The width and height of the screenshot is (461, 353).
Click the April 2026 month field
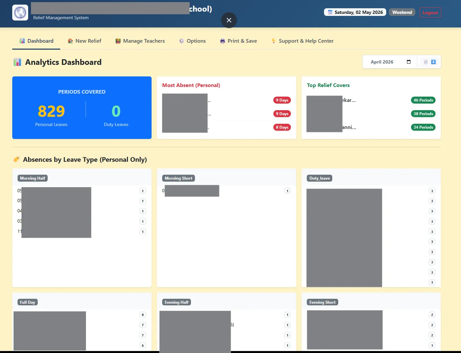click(391, 62)
